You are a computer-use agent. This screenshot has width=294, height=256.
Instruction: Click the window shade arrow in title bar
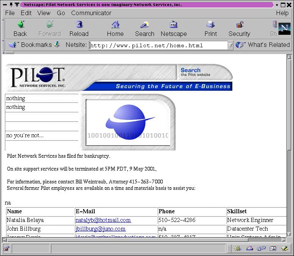point(17,5)
